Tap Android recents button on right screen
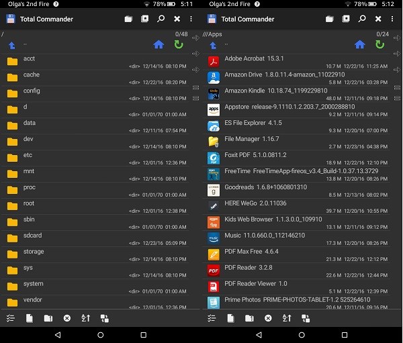 [x=345, y=335]
